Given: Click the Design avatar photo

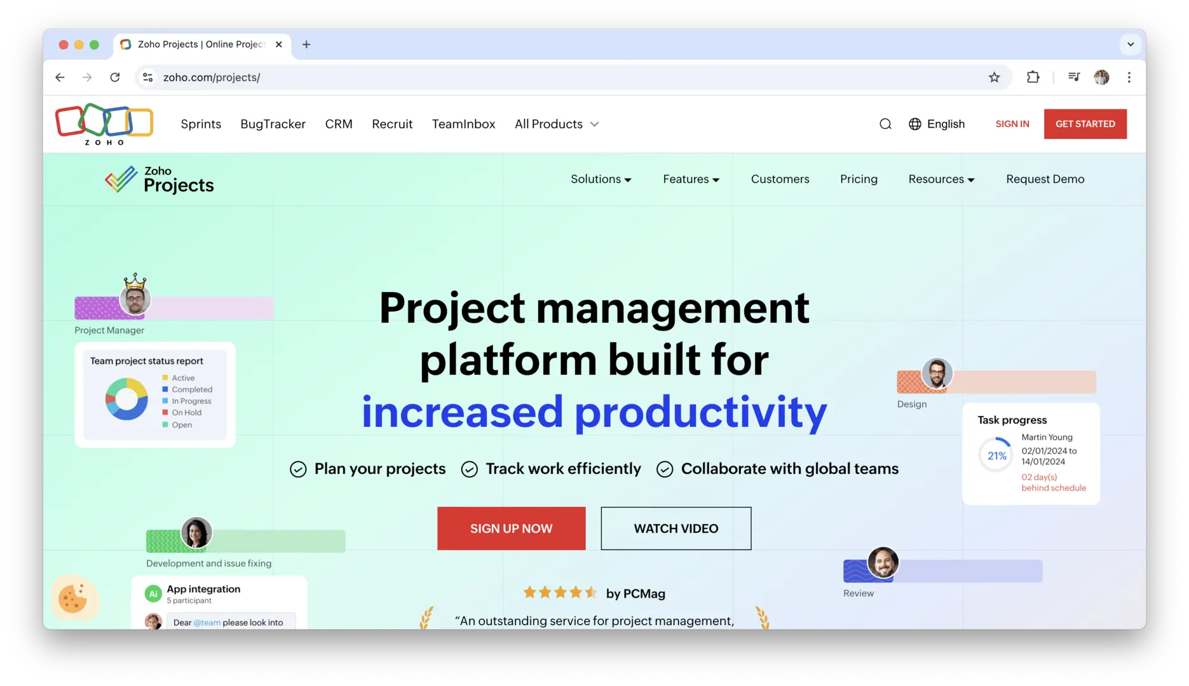Looking at the screenshot, I should 937,373.
